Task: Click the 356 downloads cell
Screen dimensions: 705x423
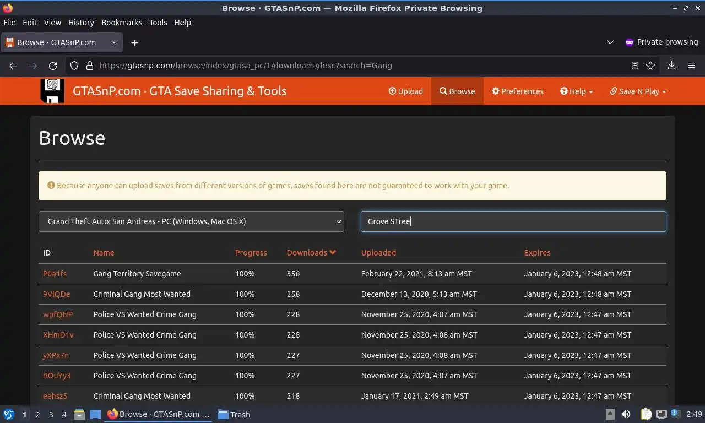Action: 293,274
